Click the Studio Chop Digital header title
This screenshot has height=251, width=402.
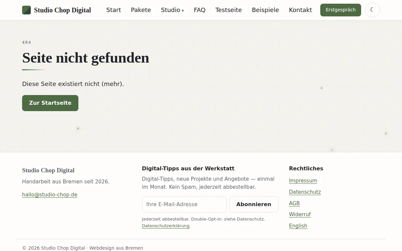point(62,10)
